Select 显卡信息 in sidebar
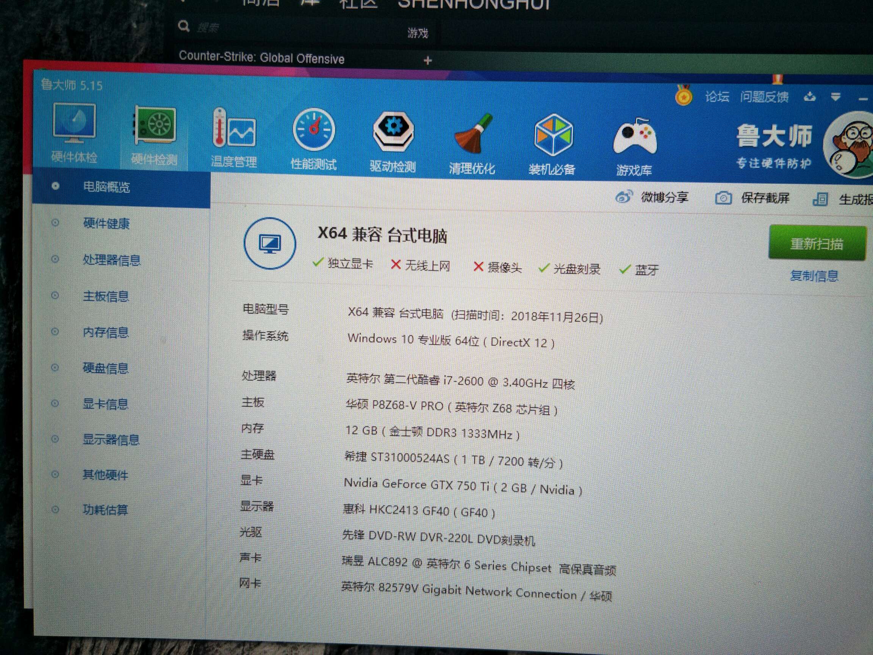873x655 pixels. (105, 404)
